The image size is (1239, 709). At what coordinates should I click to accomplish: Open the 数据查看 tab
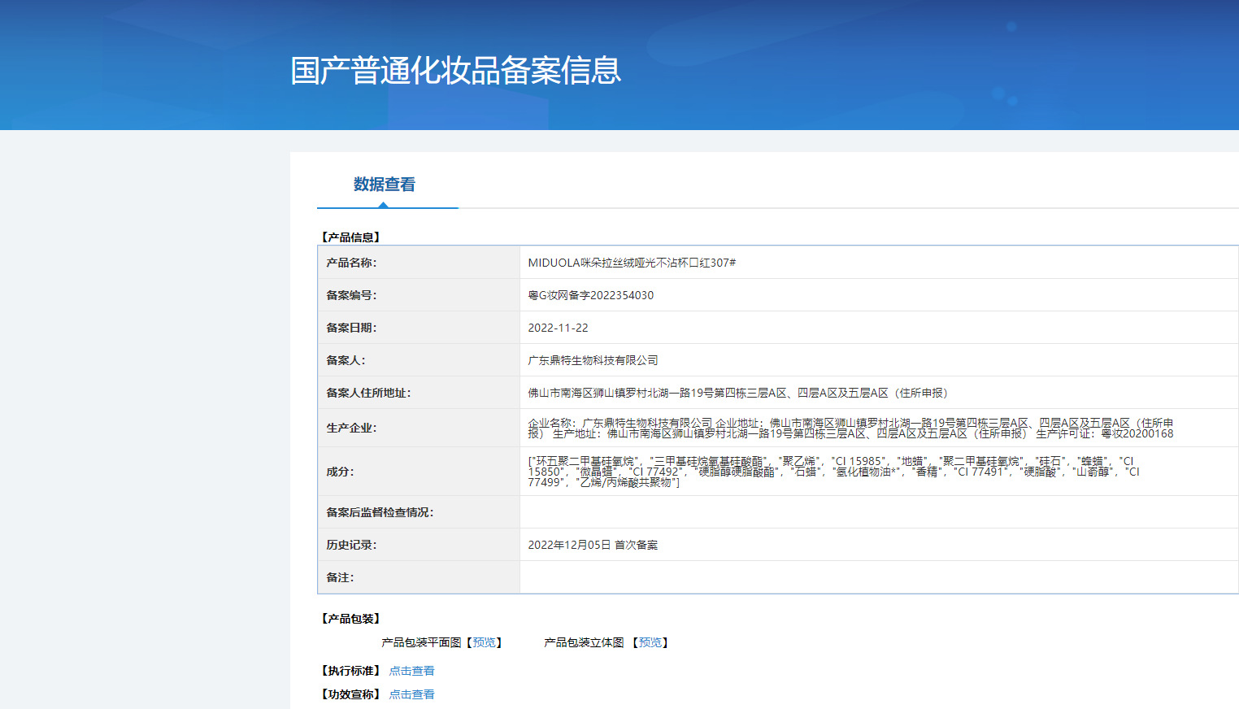[x=385, y=185]
